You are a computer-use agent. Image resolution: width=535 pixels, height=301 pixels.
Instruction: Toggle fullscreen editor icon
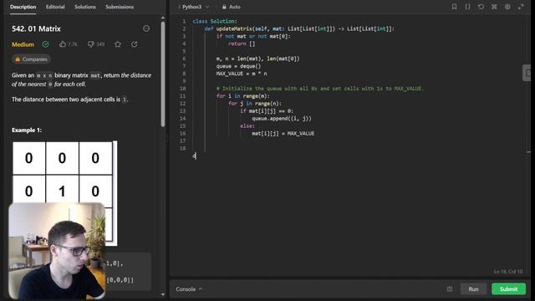click(x=521, y=7)
